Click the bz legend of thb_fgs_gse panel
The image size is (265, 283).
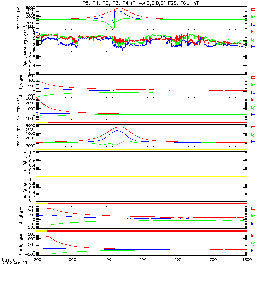(253, 32)
